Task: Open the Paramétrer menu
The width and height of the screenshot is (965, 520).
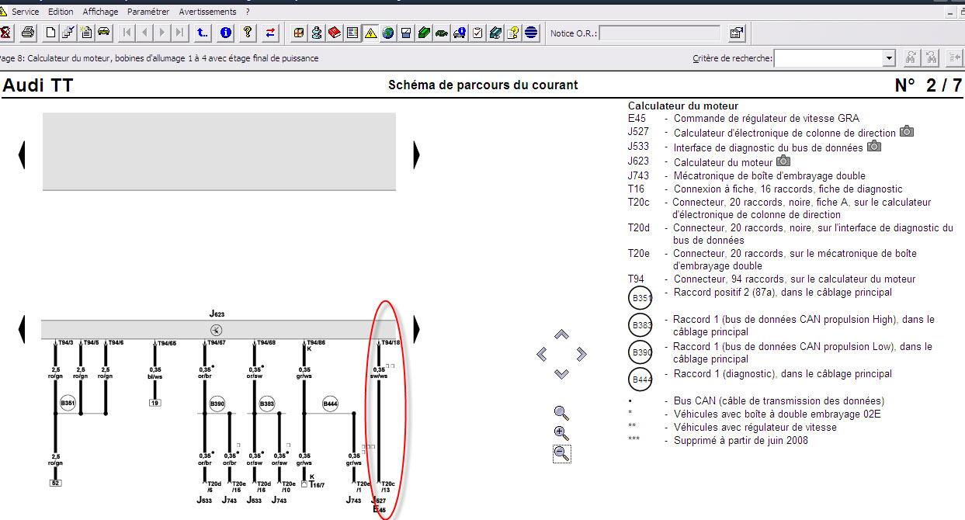Action: (x=148, y=12)
